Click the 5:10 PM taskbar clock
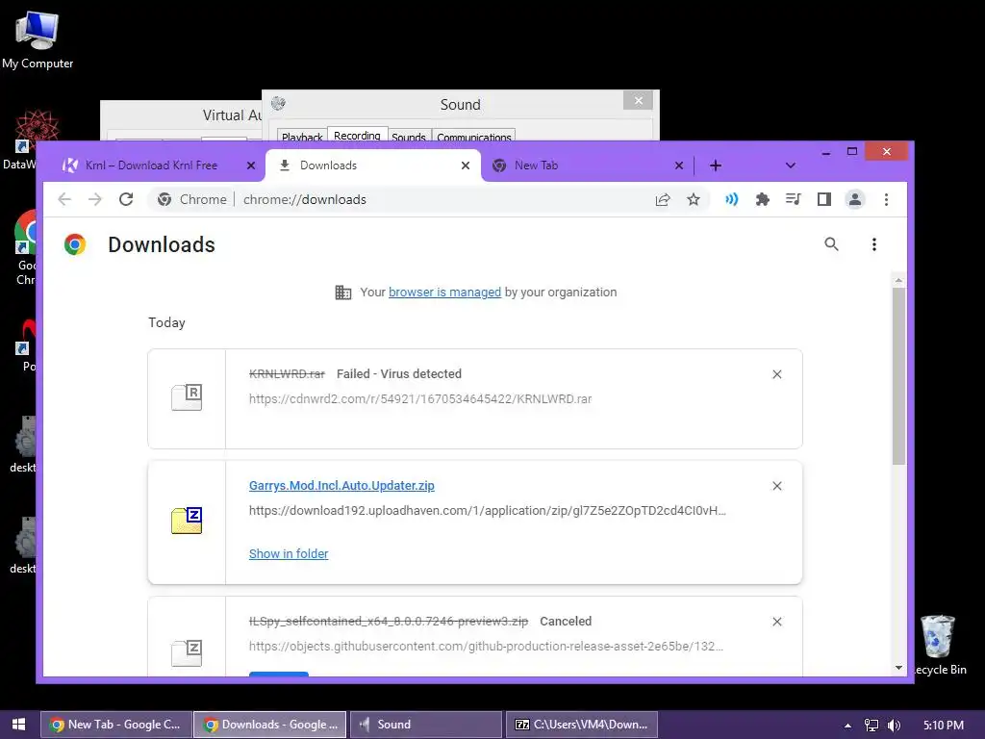The height and width of the screenshot is (739, 985). (x=944, y=726)
